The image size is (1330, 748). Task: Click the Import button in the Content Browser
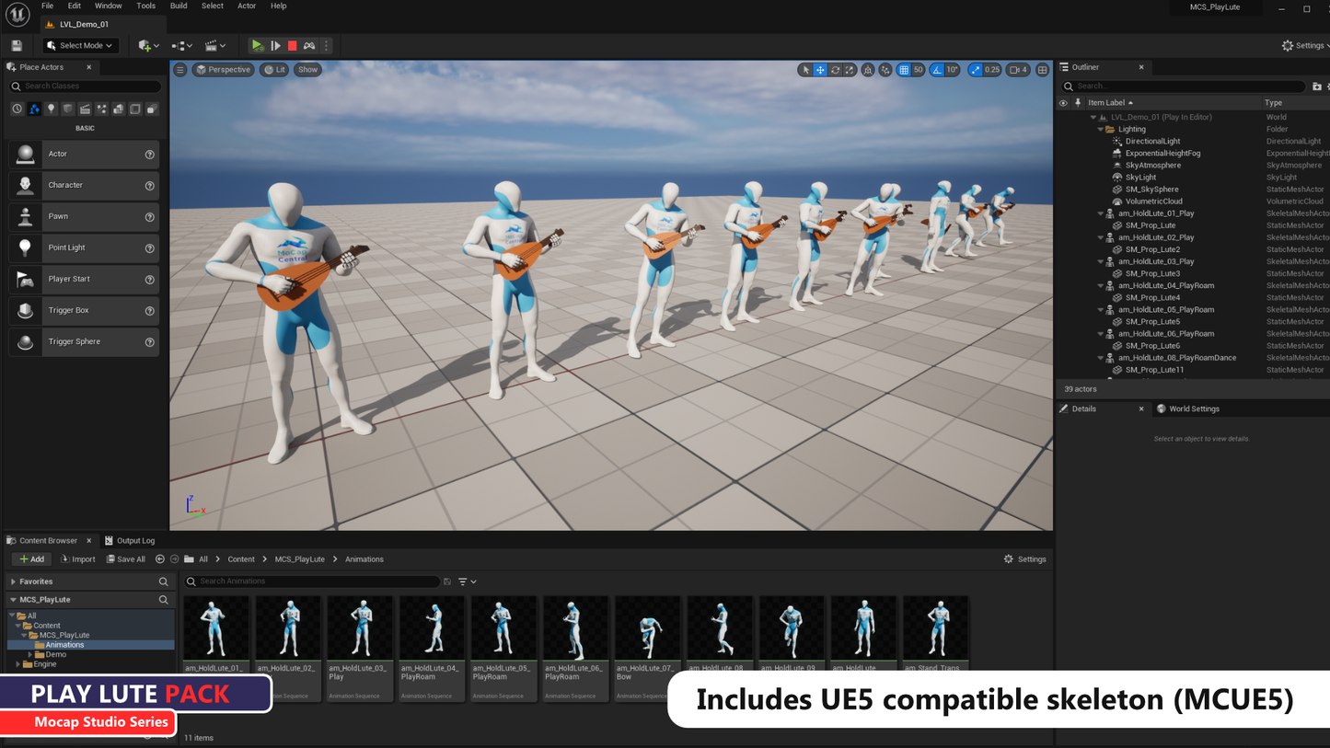(78, 558)
